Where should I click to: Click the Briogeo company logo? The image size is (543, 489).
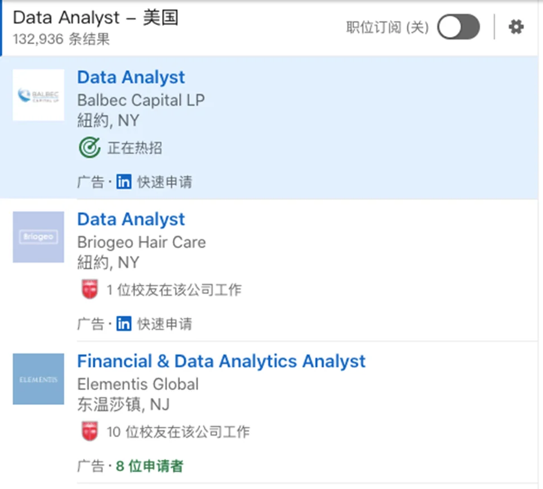click(x=38, y=237)
